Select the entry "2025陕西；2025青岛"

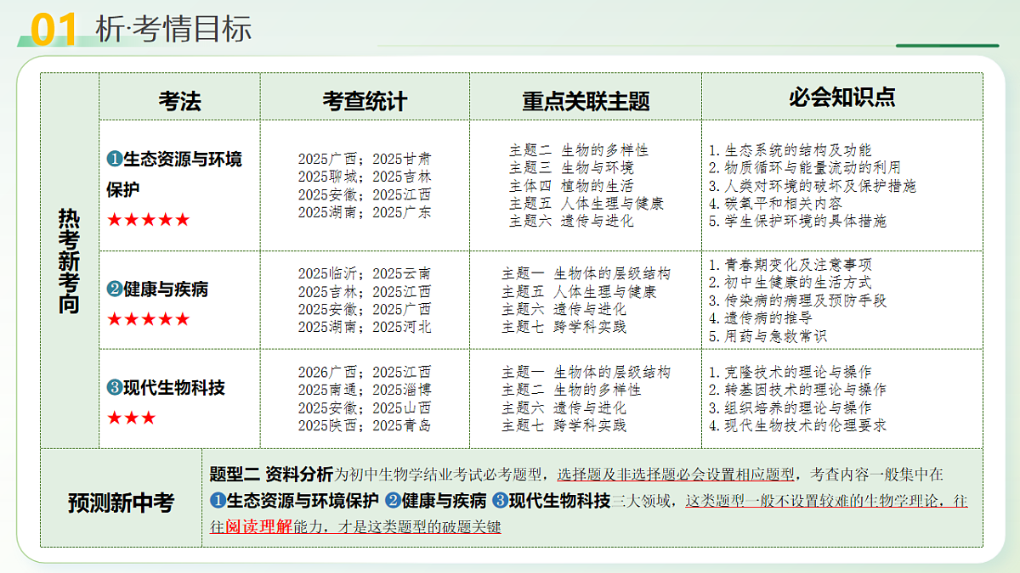(x=365, y=425)
